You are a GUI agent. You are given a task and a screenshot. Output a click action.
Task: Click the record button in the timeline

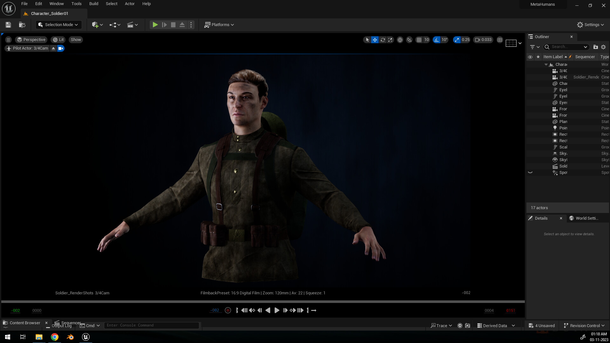(228, 310)
